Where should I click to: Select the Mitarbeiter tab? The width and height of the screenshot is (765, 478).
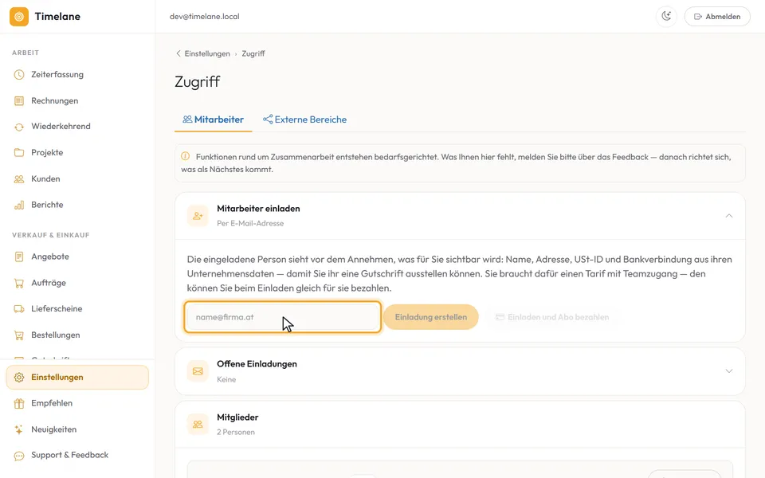[214, 119]
